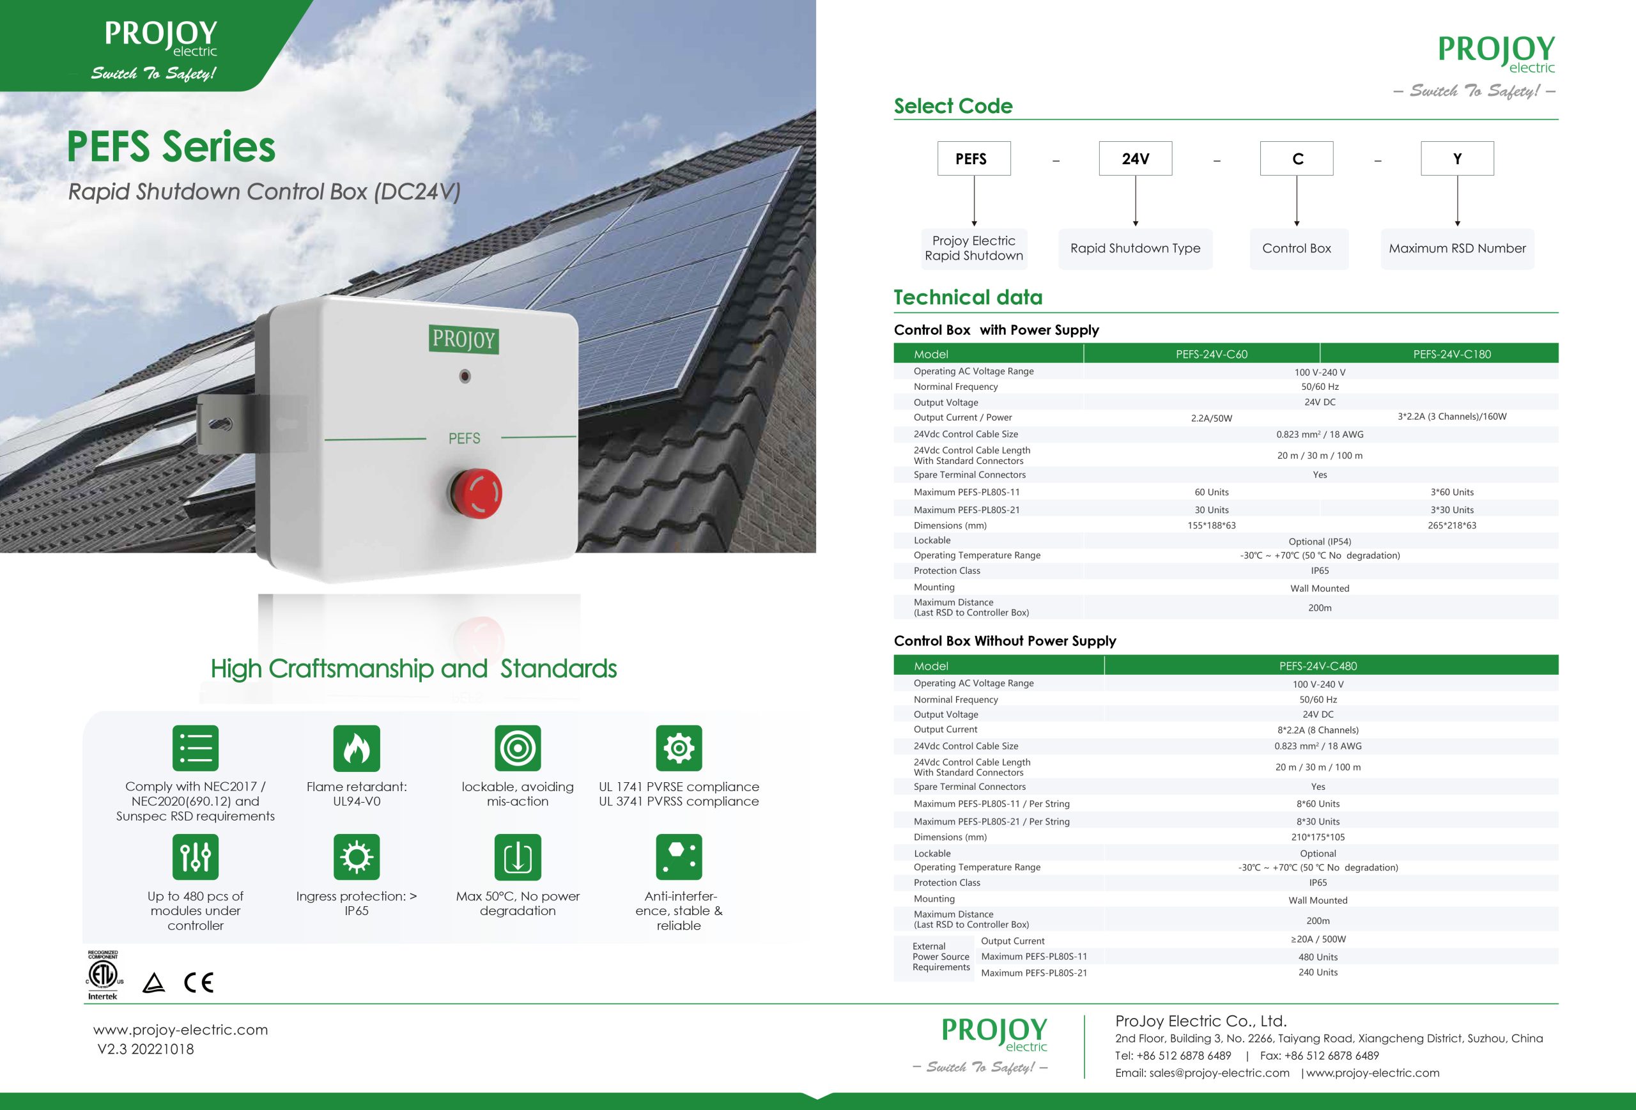Click the PEFS Series title
This screenshot has width=1636, height=1110.
(x=171, y=146)
